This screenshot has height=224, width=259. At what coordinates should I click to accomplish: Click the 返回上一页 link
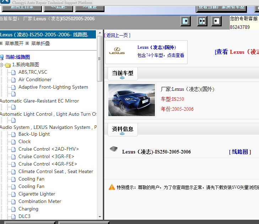[117, 35]
